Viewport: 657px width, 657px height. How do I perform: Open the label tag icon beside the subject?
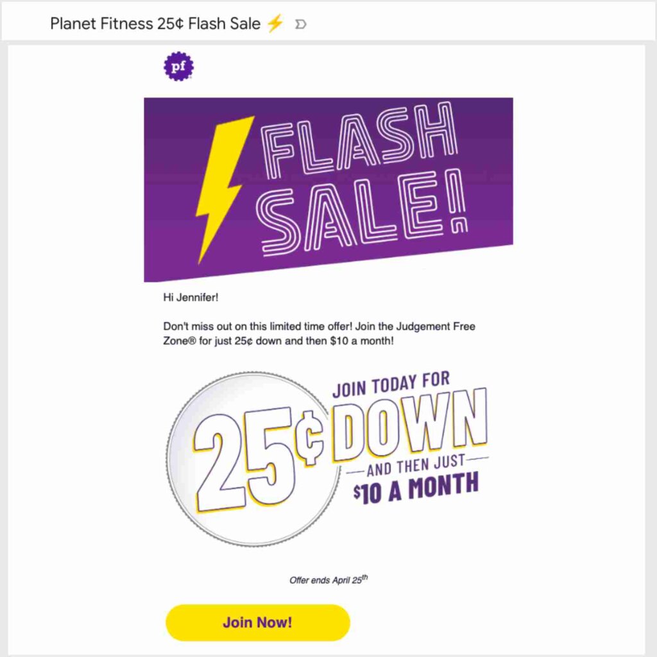[299, 24]
